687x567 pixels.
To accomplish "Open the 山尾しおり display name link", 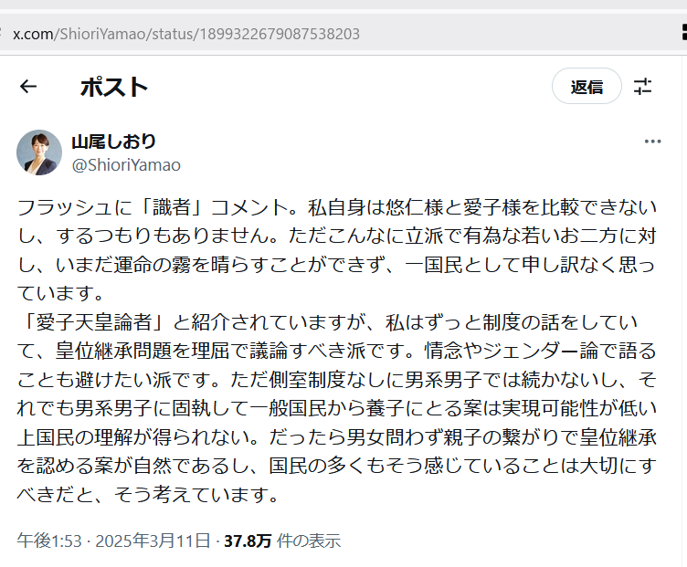I will (114, 142).
